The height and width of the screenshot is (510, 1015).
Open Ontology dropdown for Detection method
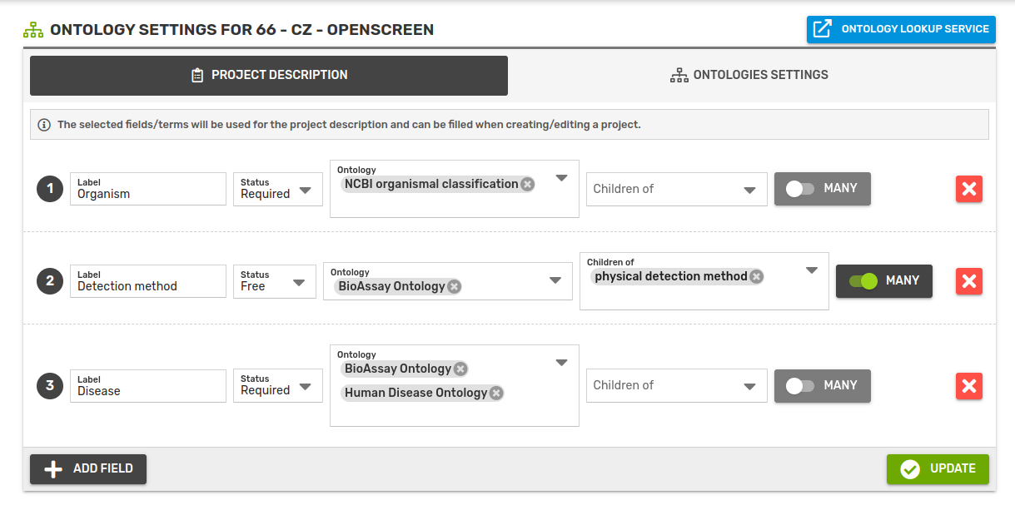[555, 281]
